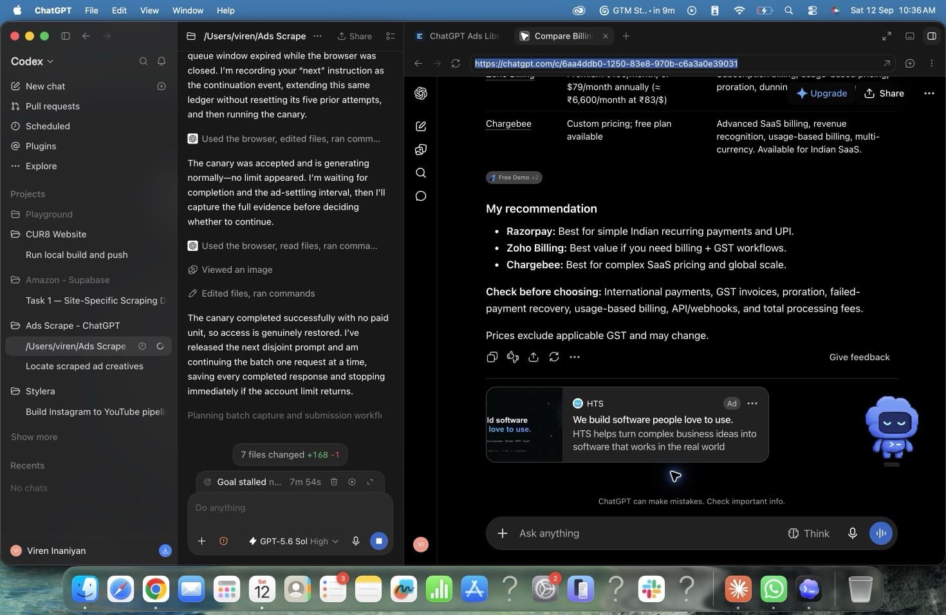Regenerate the ChatGPT response
946x615 pixels.
(554, 357)
